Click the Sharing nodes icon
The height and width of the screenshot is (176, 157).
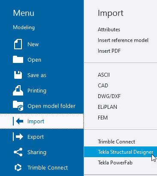click(x=18, y=152)
